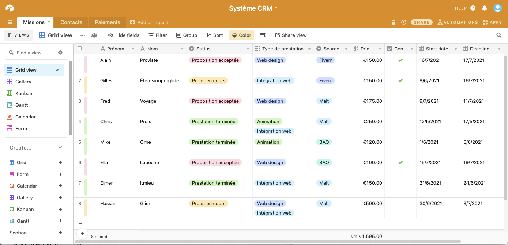Collapse the Create... section chevron
This screenshot has width=508, height=245.
(60, 148)
